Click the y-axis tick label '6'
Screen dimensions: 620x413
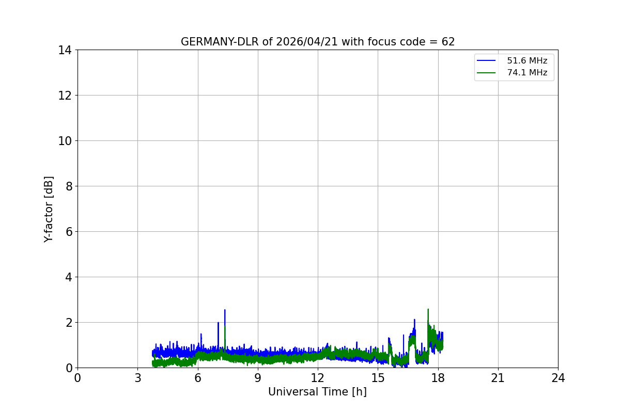coord(69,232)
